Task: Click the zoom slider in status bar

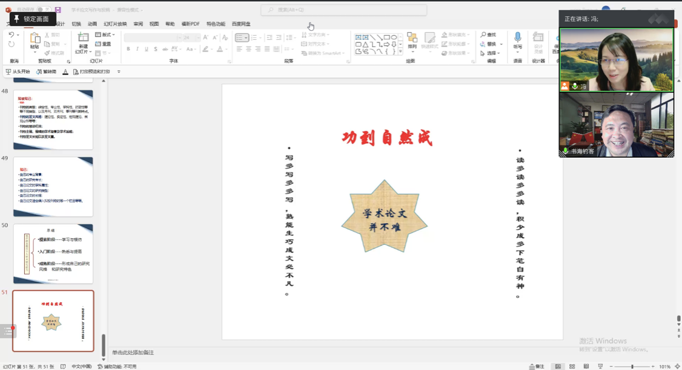Action: (x=632, y=366)
